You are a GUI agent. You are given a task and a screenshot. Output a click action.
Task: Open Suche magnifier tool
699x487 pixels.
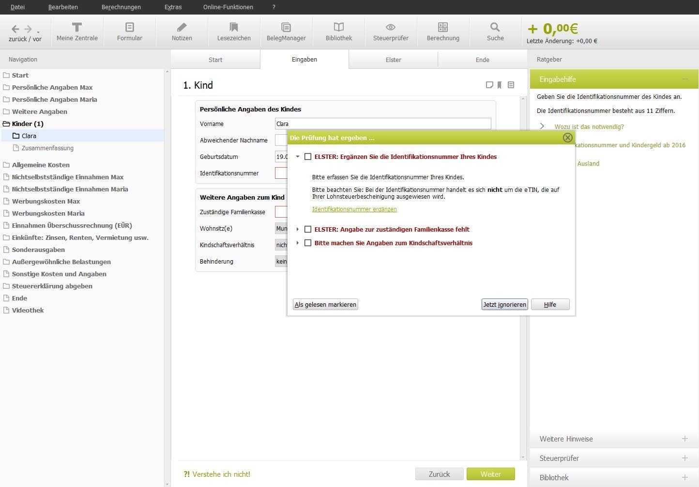coord(495,31)
